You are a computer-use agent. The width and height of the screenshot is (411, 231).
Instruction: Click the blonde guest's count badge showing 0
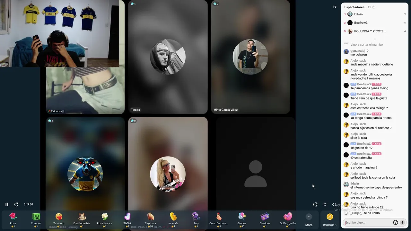[133, 121]
